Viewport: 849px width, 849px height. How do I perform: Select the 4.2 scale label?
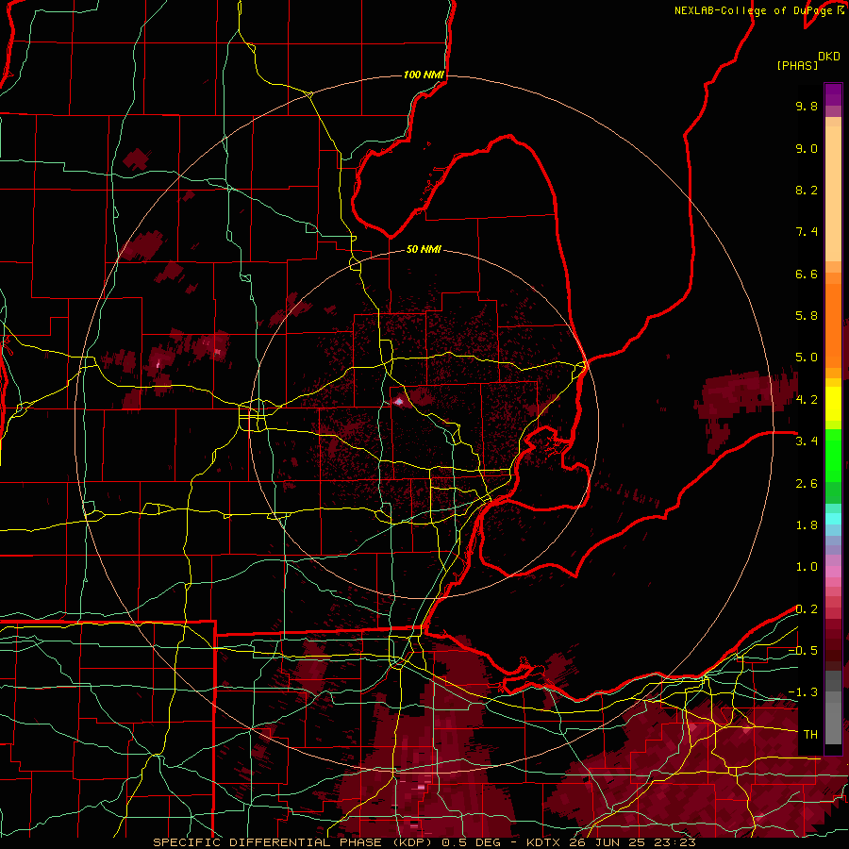[807, 400]
